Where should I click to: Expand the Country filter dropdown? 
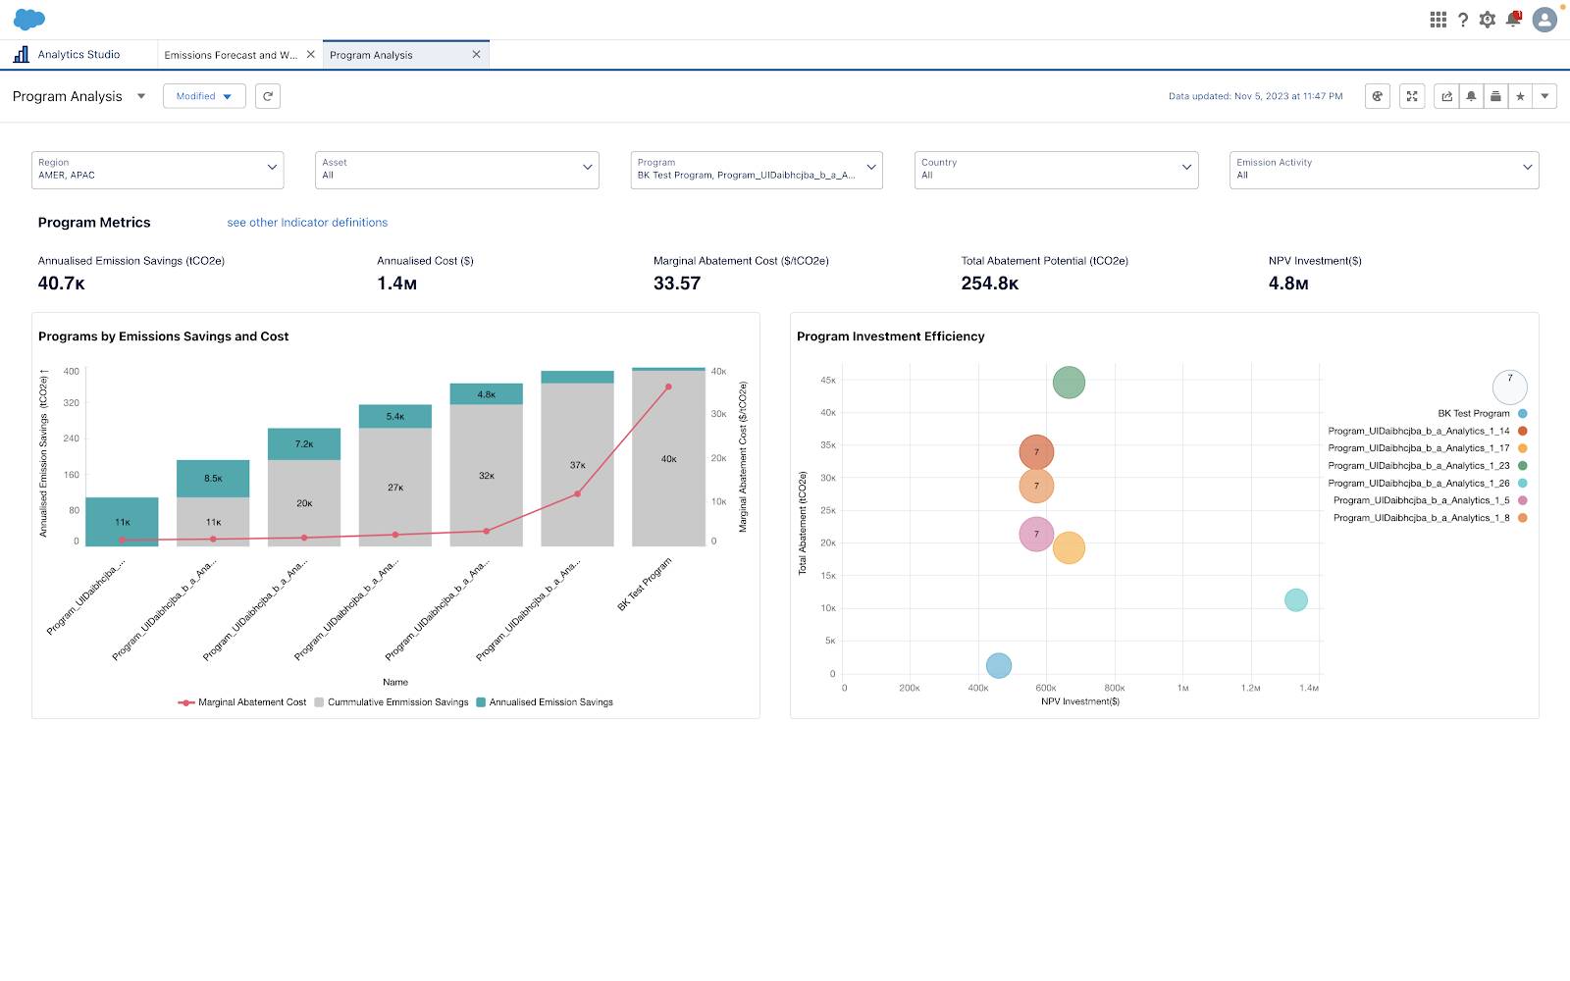pyautogui.click(x=1057, y=170)
